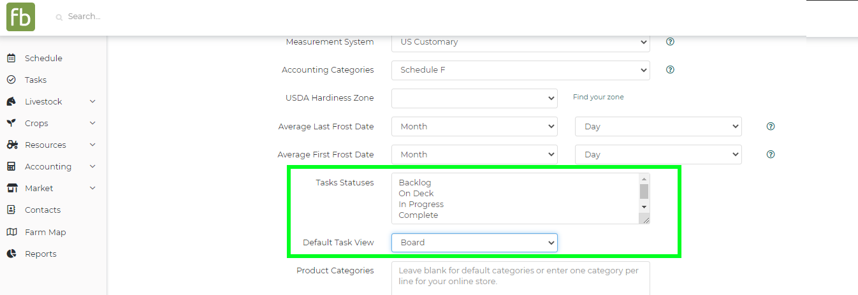
Task: Click help icon beside Accounting Categories
Action: pos(670,70)
